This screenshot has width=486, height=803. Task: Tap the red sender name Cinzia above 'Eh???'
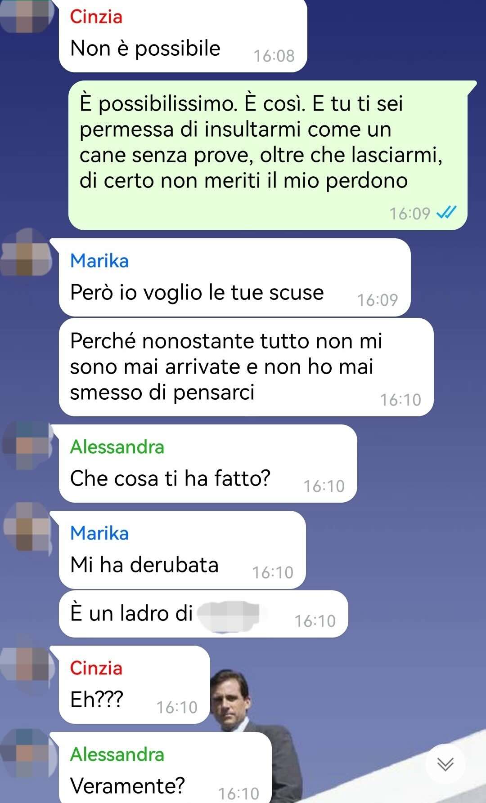[96, 668]
